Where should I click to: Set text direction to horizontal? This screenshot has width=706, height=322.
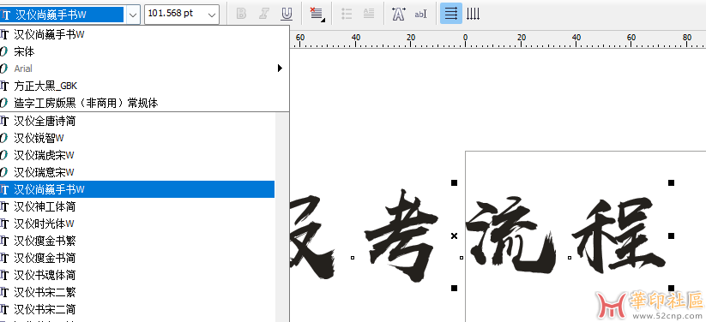click(450, 14)
